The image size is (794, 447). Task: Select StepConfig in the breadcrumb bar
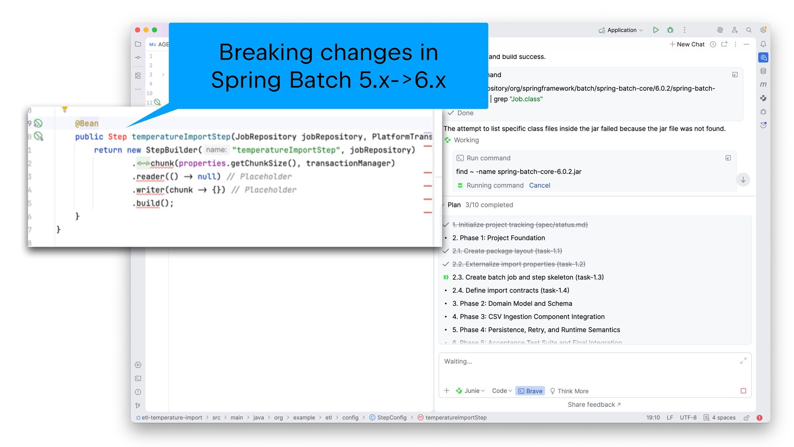pyautogui.click(x=391, y=418)
